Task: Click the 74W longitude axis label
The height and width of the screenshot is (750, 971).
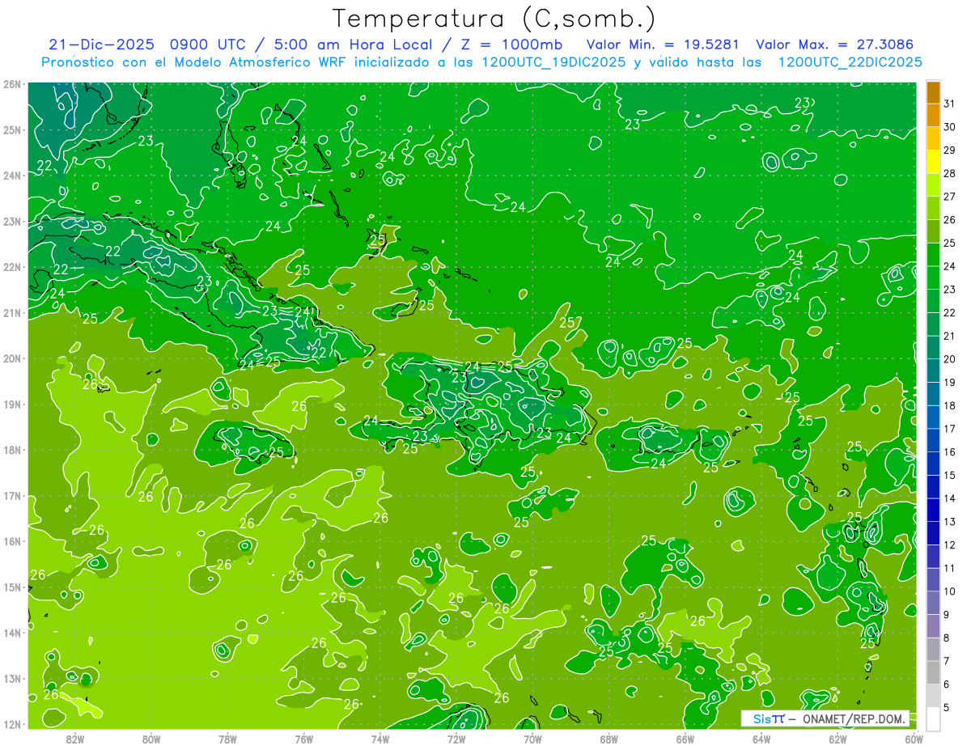Action: point(379,739)
